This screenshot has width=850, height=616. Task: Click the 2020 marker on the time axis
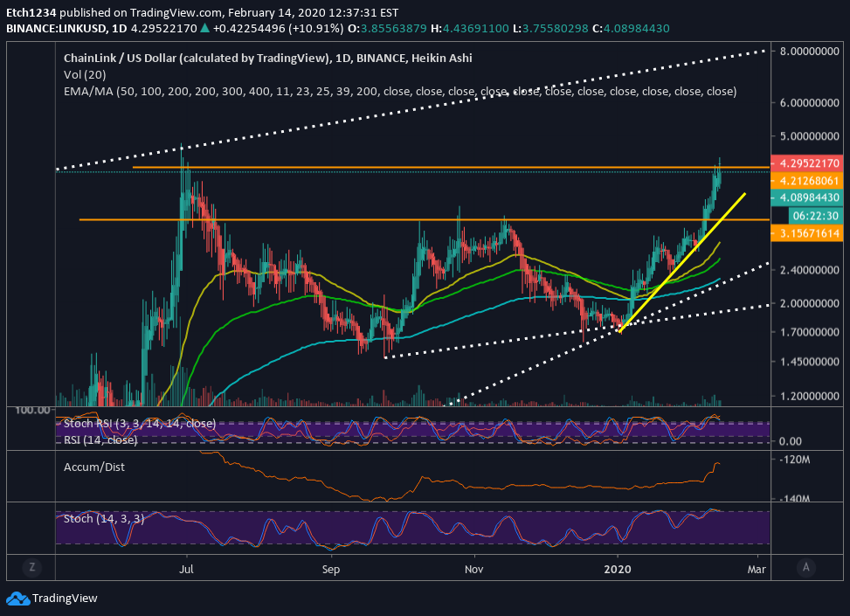pos(618,569)
